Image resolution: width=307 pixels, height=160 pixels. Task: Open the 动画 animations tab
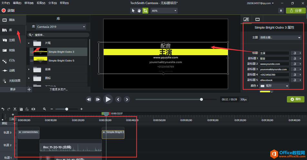13,70
